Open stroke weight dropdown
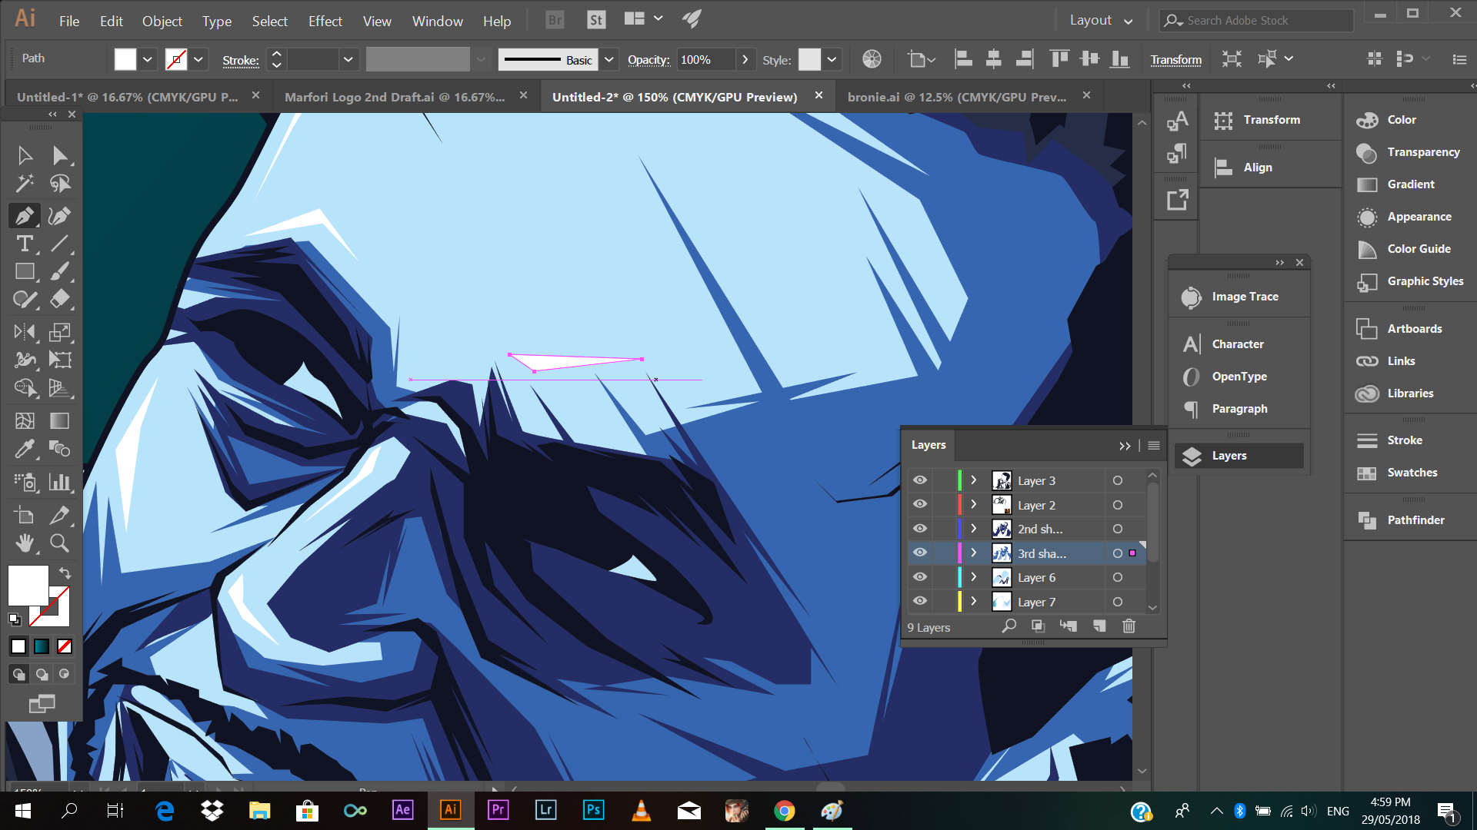1477x830 pixels. 348,59
